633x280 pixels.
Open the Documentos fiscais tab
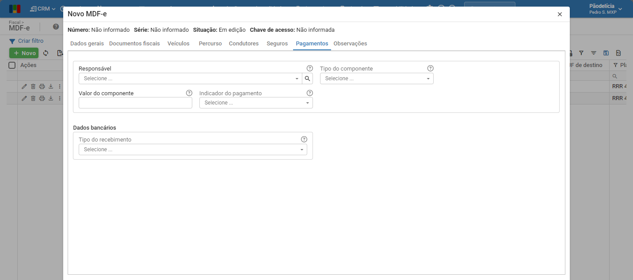click(134, 44)
